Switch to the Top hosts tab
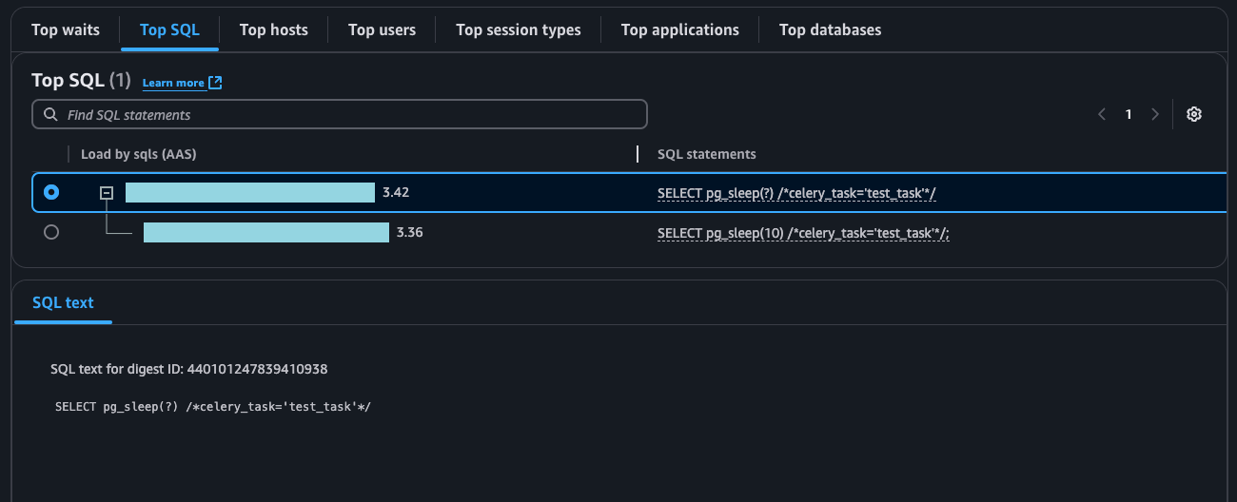Screen dimensions: 1237x502 (274, 29)
